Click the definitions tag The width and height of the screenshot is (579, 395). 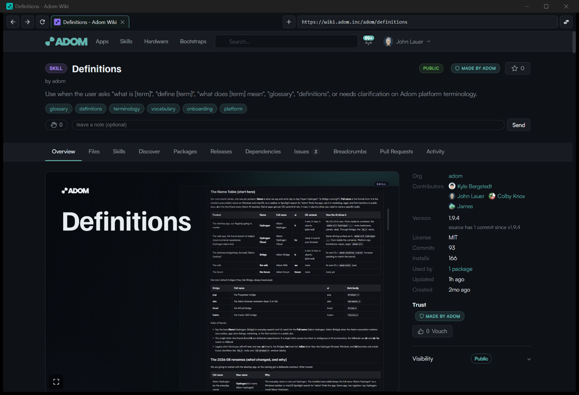point(91,109)
